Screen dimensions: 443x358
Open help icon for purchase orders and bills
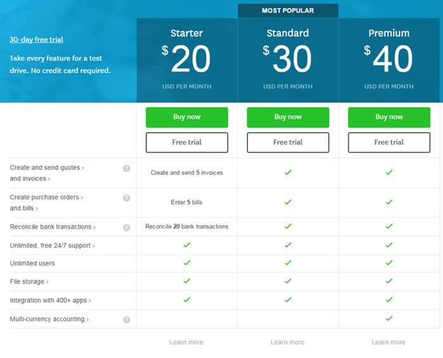point(127,198)
